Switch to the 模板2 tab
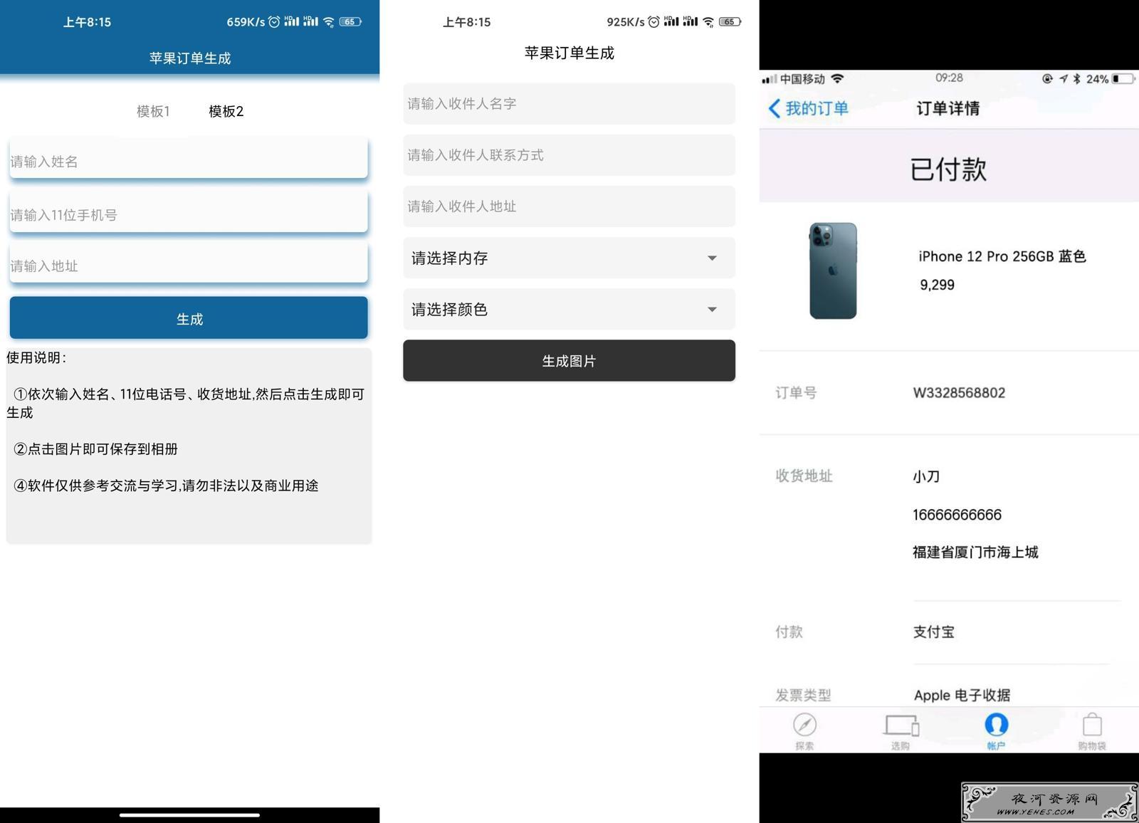The image size is (1139, 823). point(226,111)
